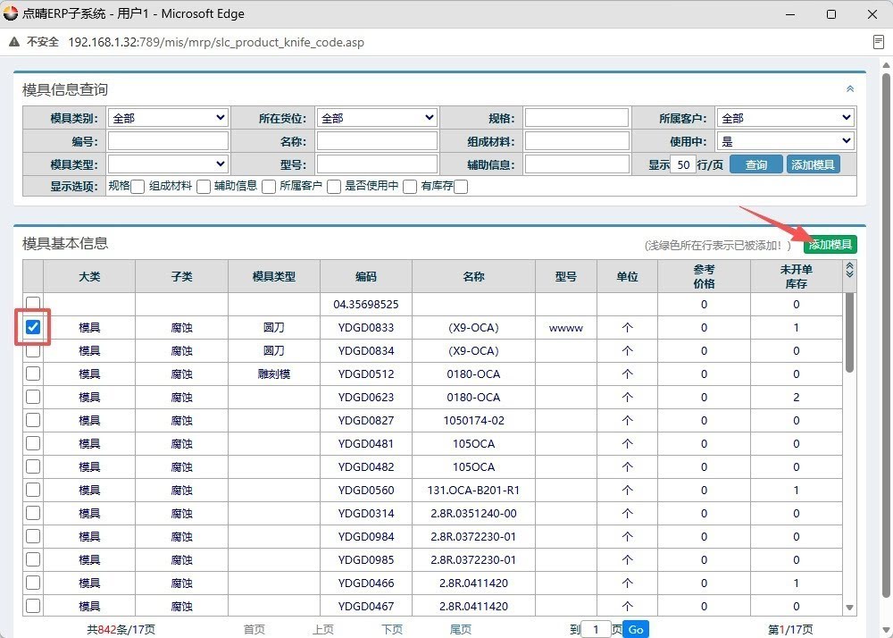This screenshot has width=893, height=638.
Task: Go to 下页 in pagination
Action: (392, 629)
